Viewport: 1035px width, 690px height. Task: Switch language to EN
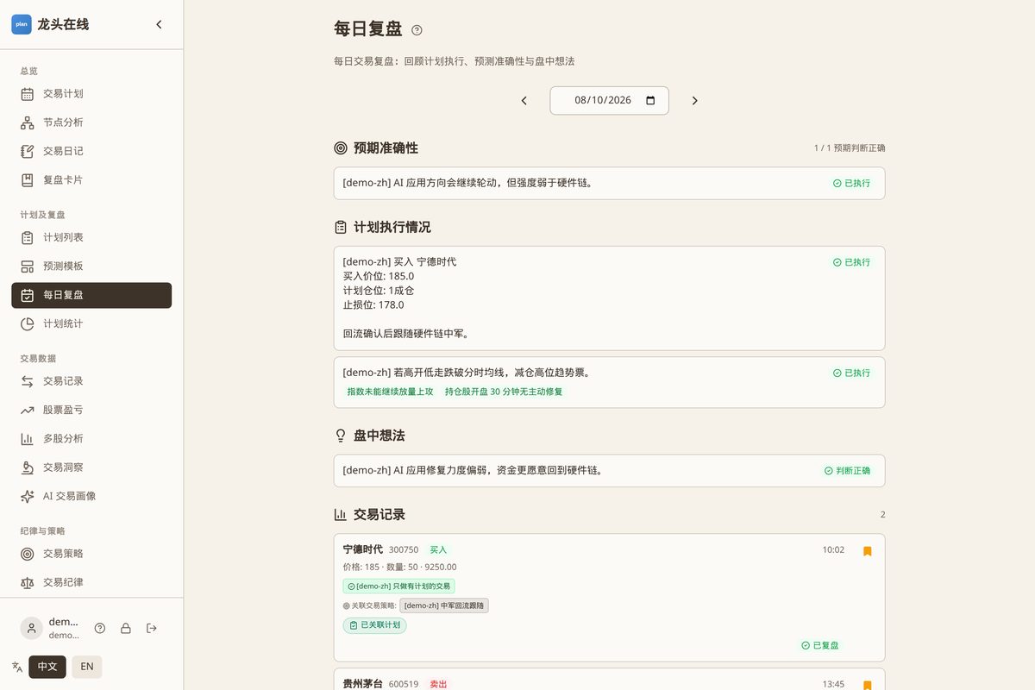pos(87,667)
